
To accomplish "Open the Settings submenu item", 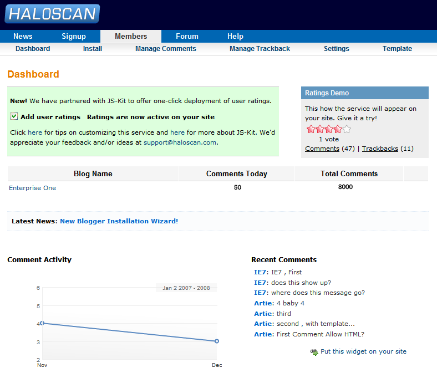I will [337, 49].
